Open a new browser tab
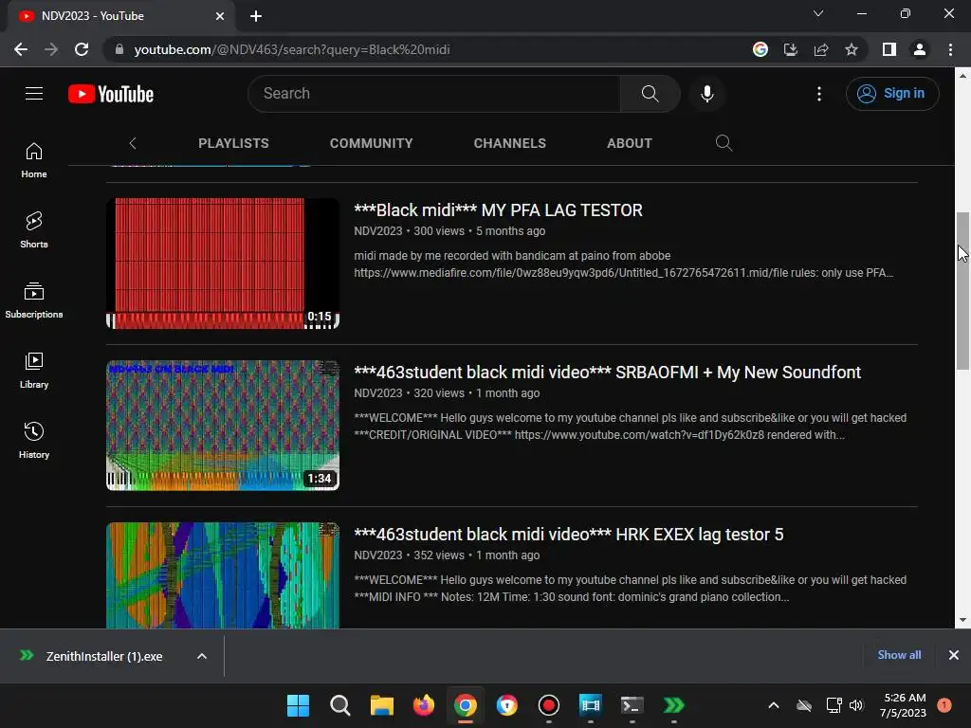971x728 pixels. 256,16
